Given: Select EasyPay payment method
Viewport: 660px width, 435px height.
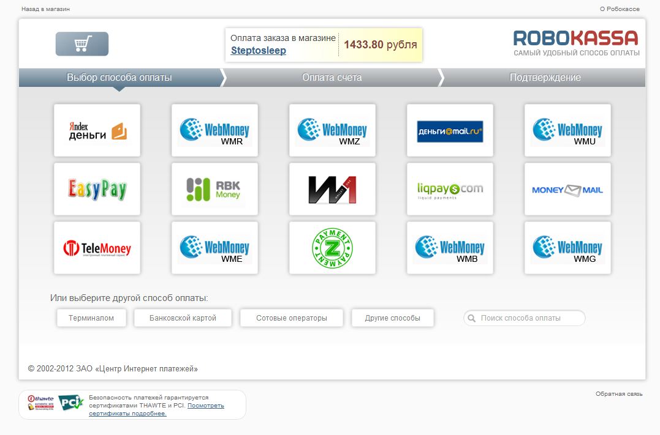Looking at the screenshot, I should (97, 189).
